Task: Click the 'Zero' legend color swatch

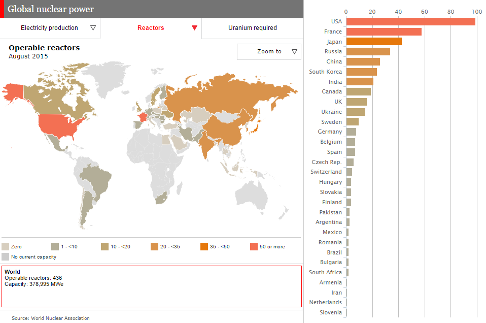Action: pyautogui.click(x=5, y=247)
